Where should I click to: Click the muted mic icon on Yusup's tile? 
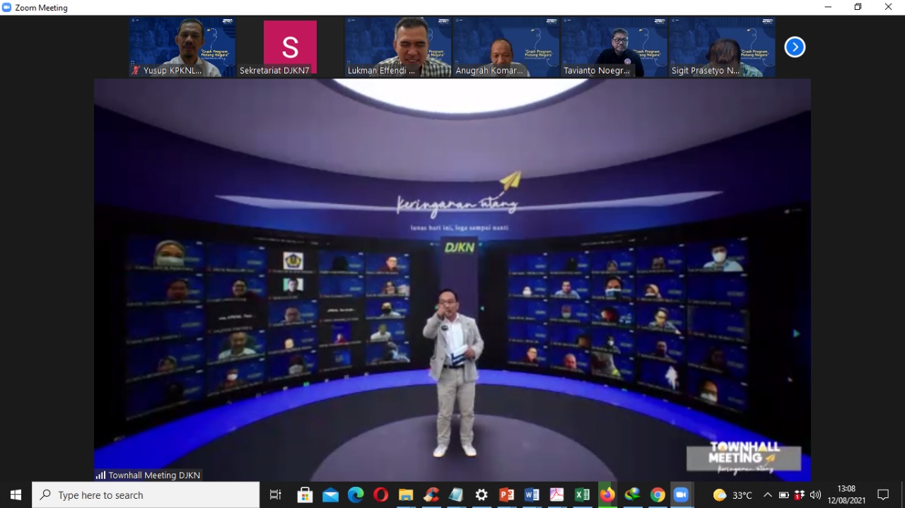coord(136,71)
